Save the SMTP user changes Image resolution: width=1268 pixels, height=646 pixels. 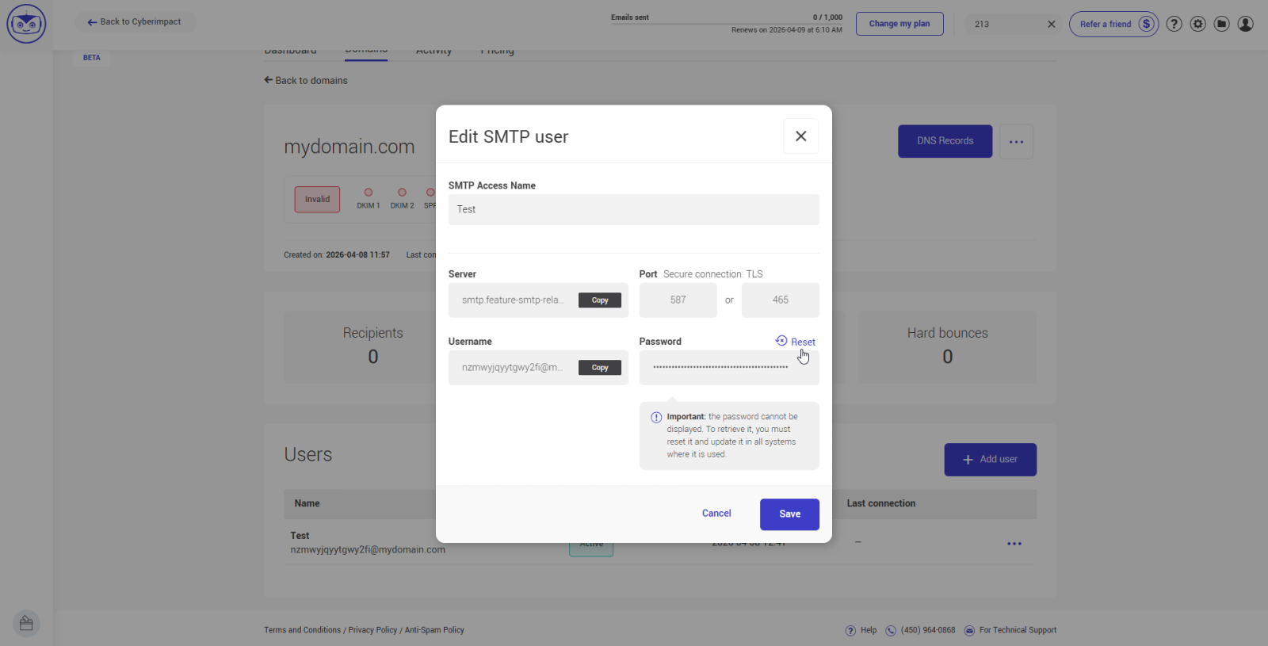[x=789, y=514]
